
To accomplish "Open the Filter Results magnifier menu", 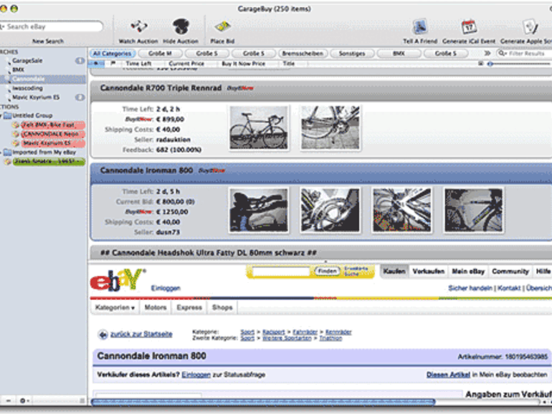I will (x=502, y=54).
